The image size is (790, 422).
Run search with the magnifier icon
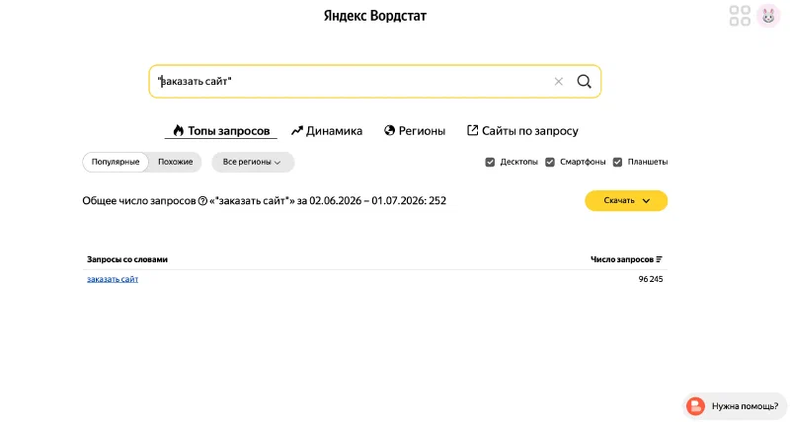click(x=584, y=82)
